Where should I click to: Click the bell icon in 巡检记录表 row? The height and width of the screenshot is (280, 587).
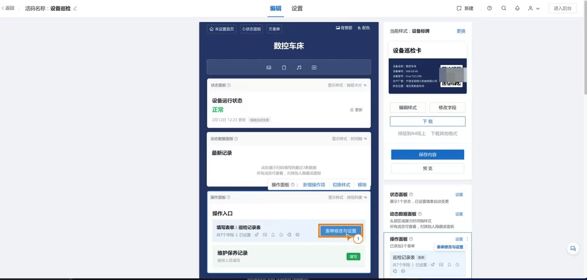pos(273,235)
